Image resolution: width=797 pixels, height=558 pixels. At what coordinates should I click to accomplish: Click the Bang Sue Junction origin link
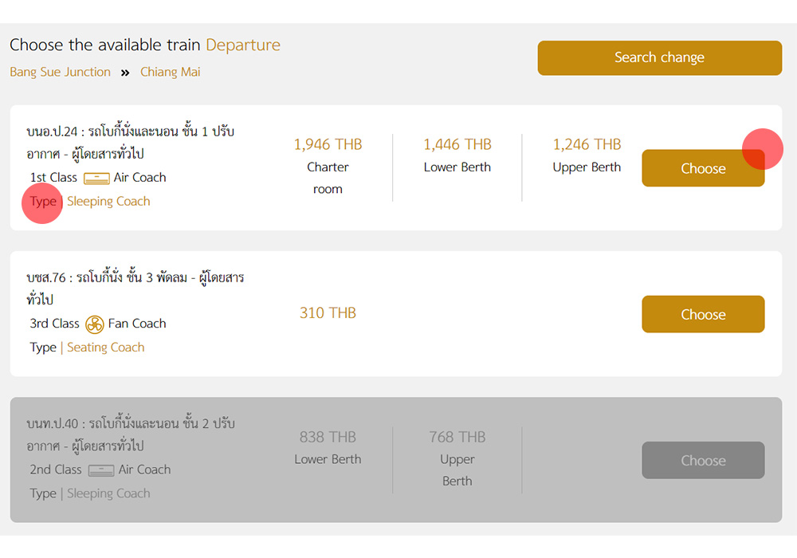click(60, 72)
